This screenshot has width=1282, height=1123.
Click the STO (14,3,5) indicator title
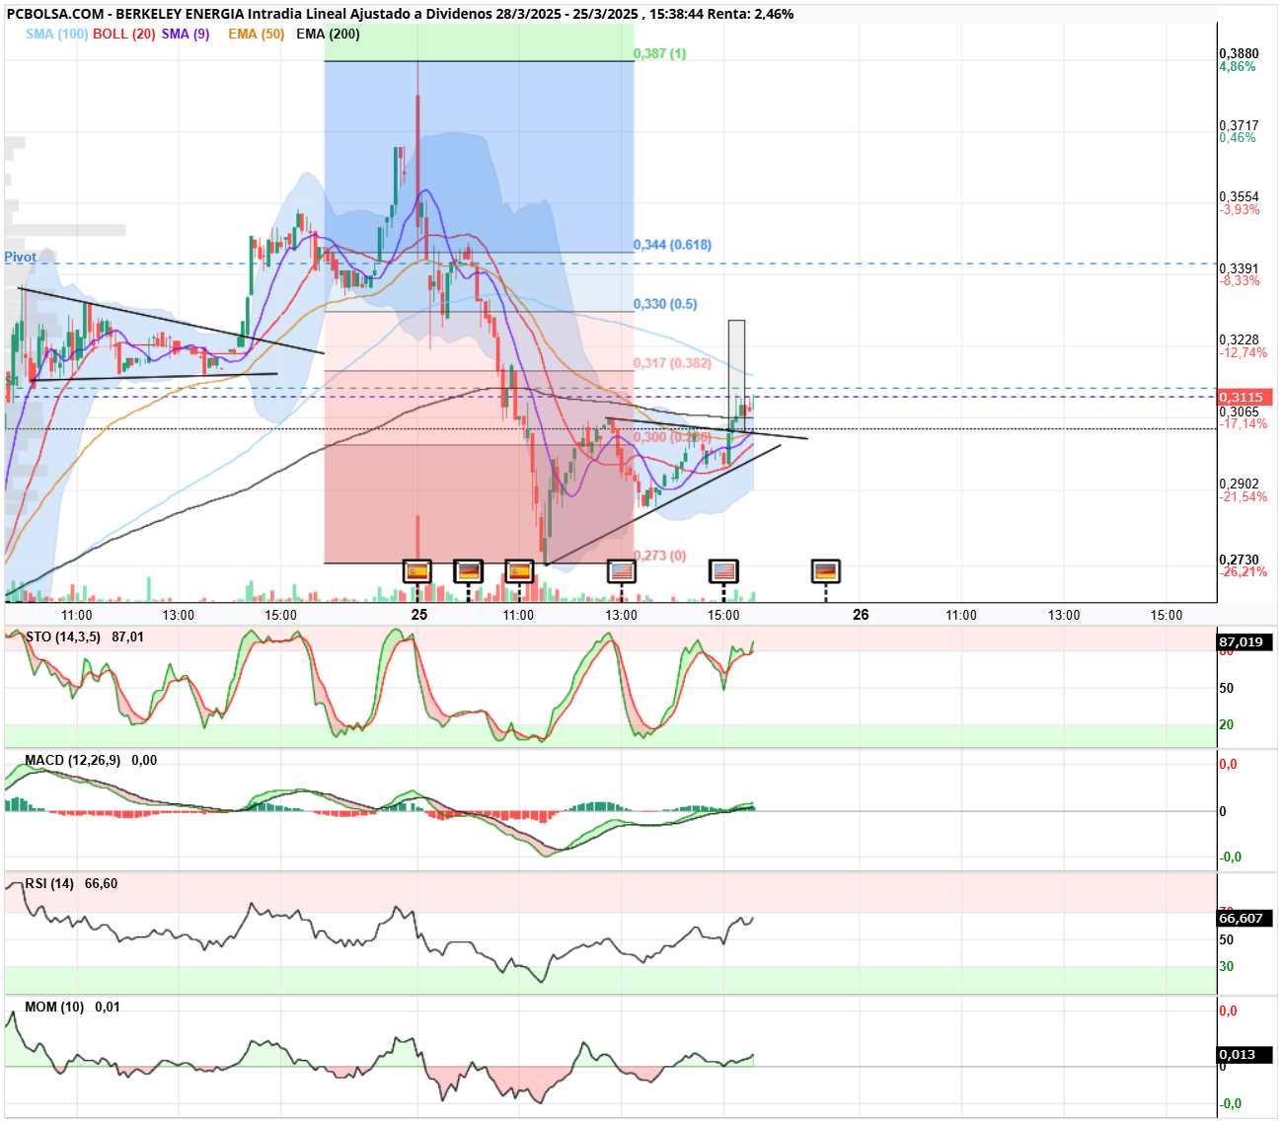[x=63, y=637]
